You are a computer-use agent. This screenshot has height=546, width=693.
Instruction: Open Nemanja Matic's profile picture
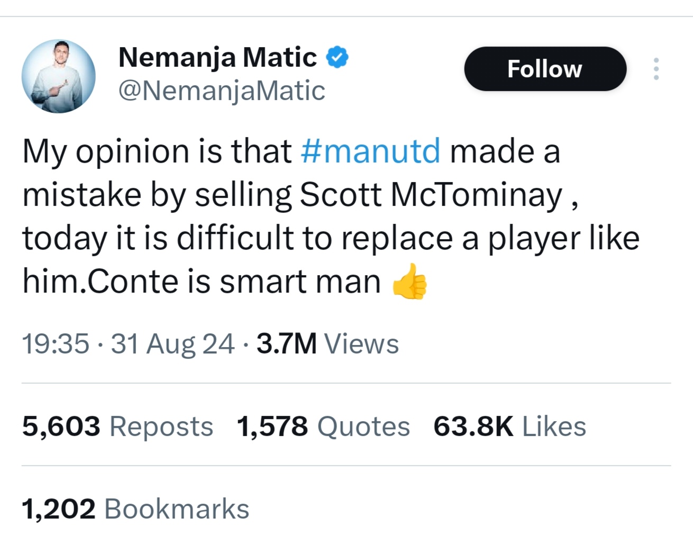[x=58, y=76]
